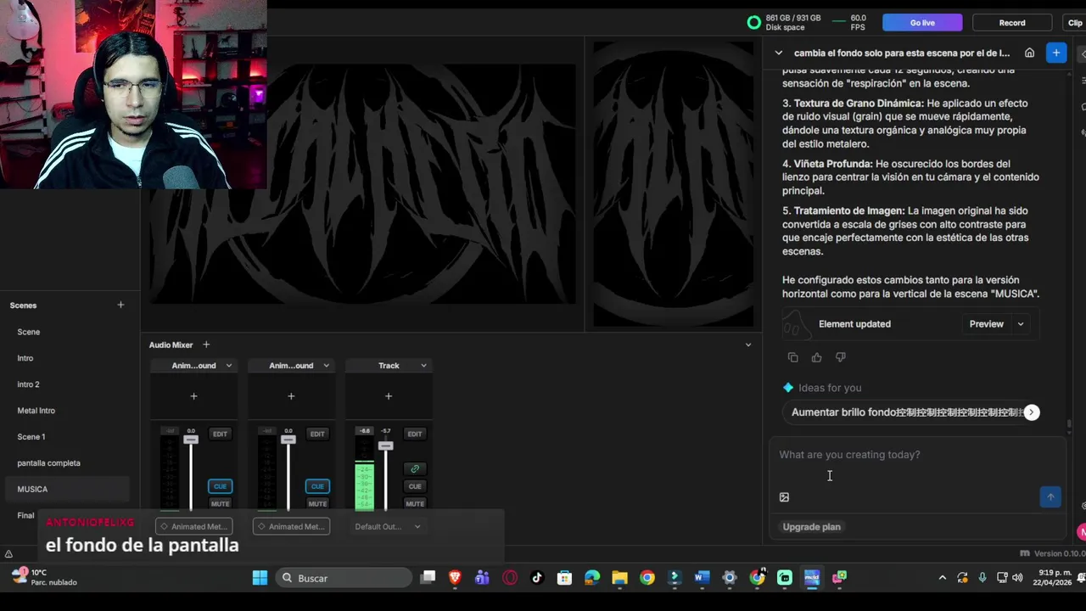This screenshot has height=611, width=1086.
Task: Open the Opera browser from the taskbar
Action: pyautogui.click(x=510, y=578)
